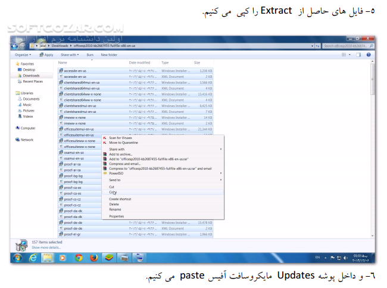Click the Forward navigation arrow
Screen dimensions: 387x288
pos(22,46)
